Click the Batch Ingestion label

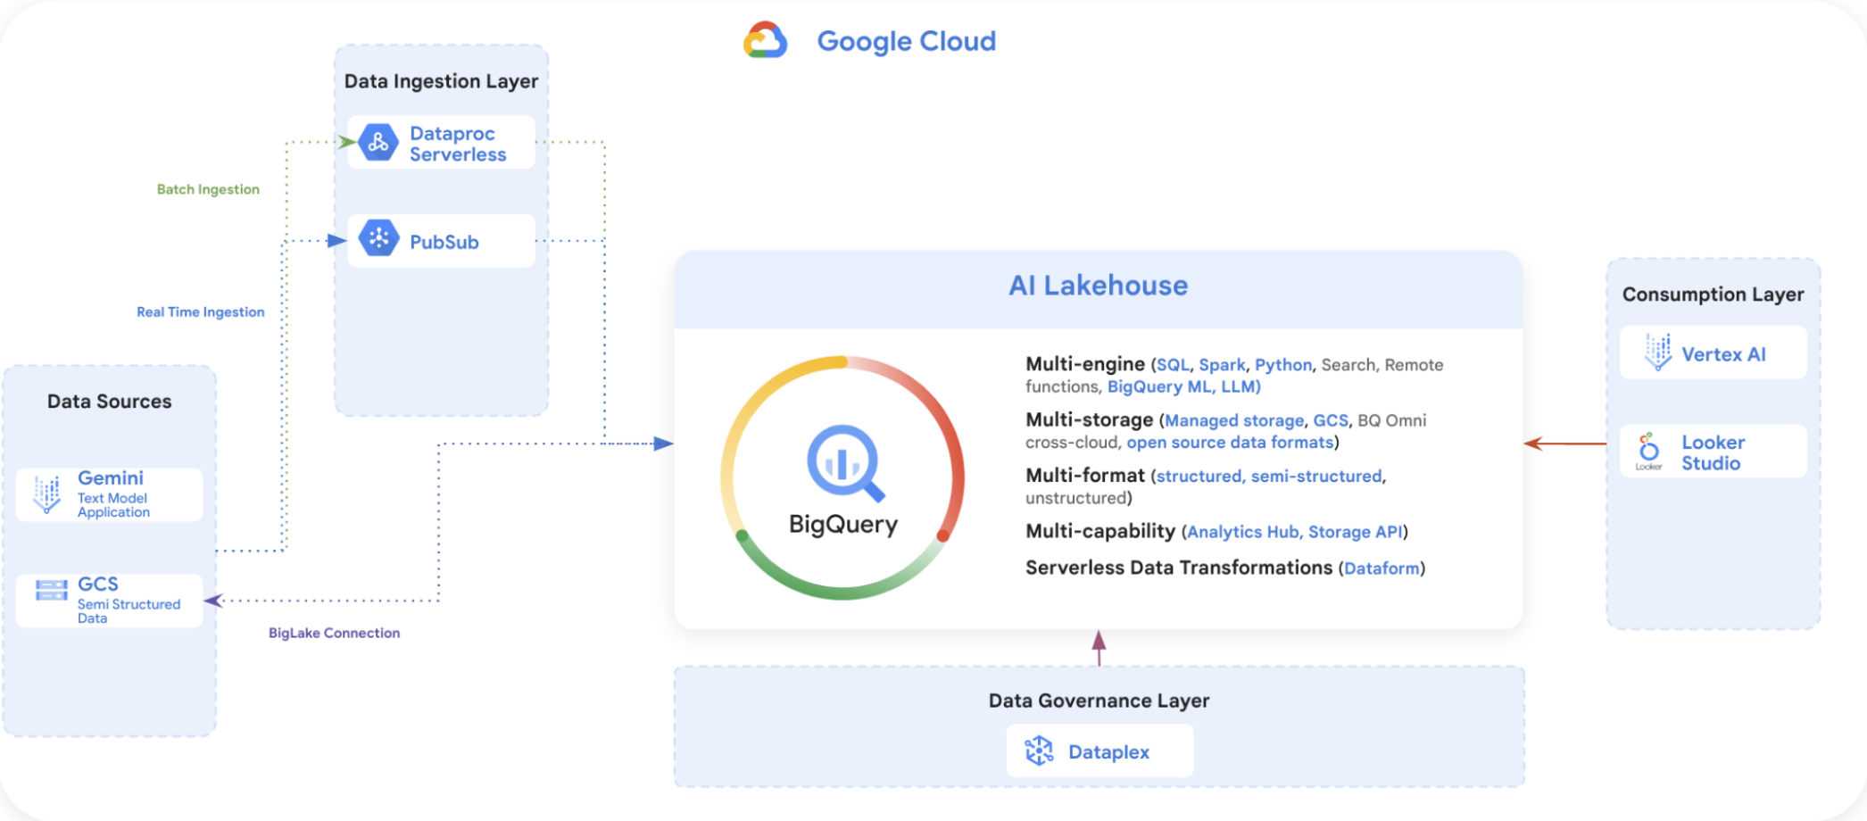(x=208, y=189)
